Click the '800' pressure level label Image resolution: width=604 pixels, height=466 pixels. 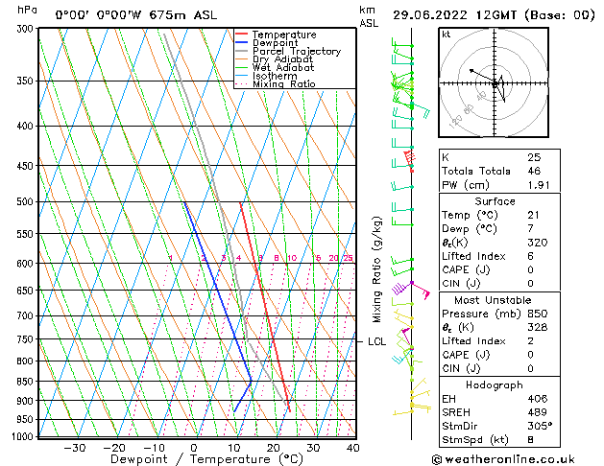click(x=26, y=361)
